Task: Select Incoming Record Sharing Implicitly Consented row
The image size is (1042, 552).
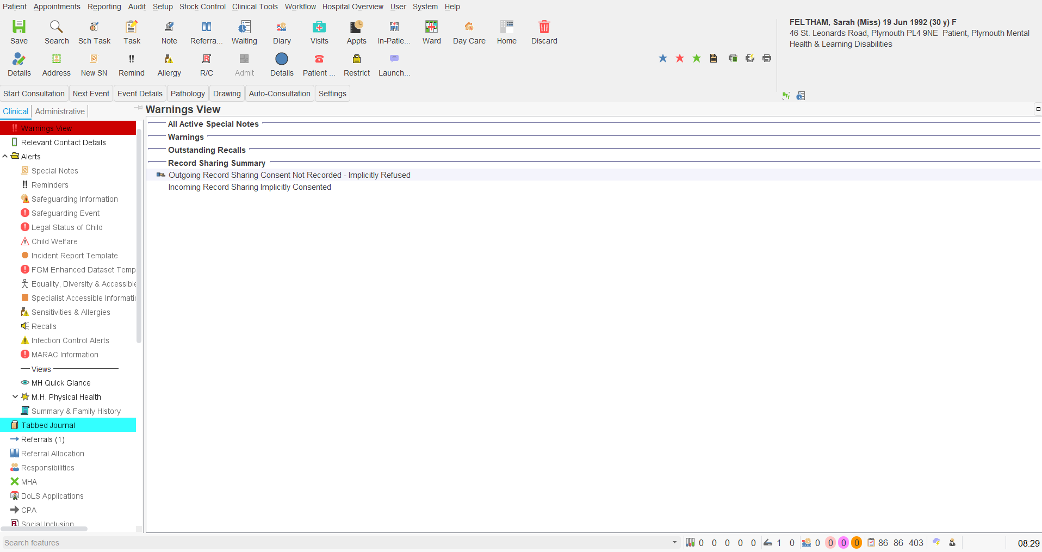Action: click(x=594, y=187)
